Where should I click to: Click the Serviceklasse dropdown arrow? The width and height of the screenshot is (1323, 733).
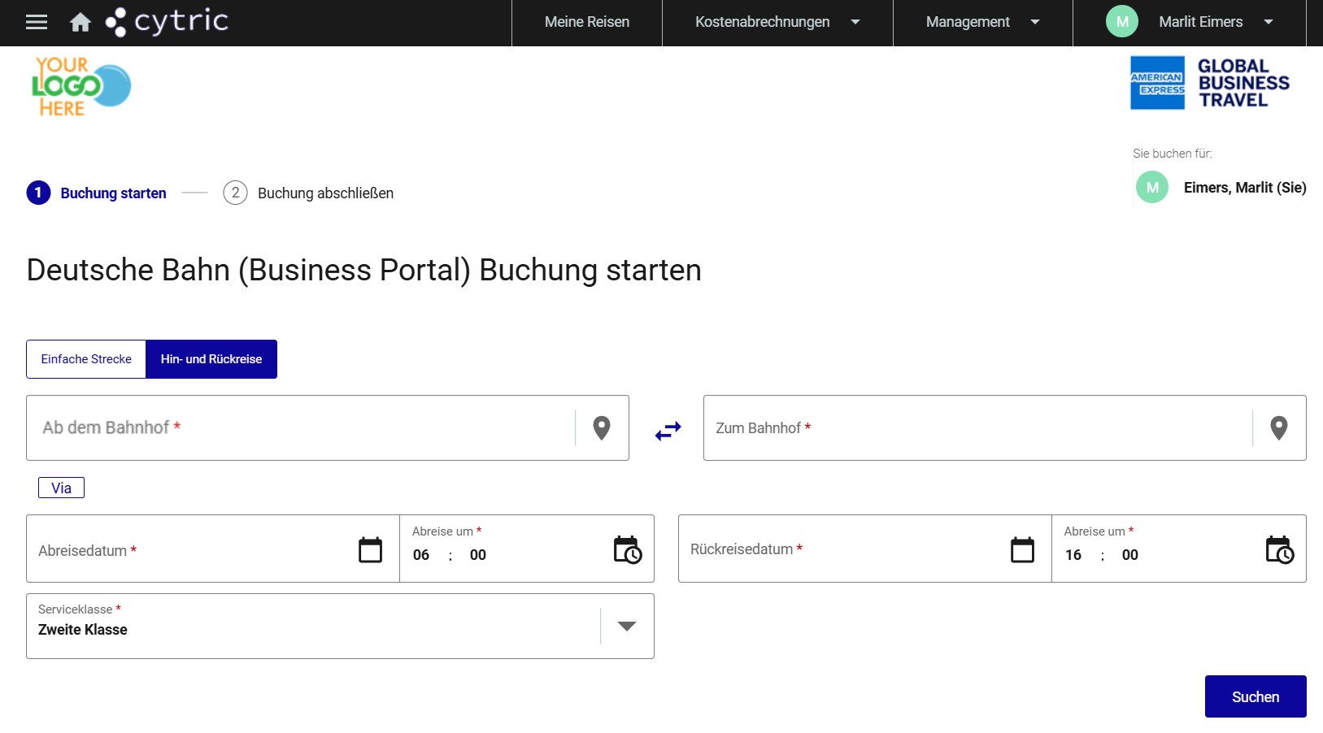pyautogui.click(x=627, y=627)
